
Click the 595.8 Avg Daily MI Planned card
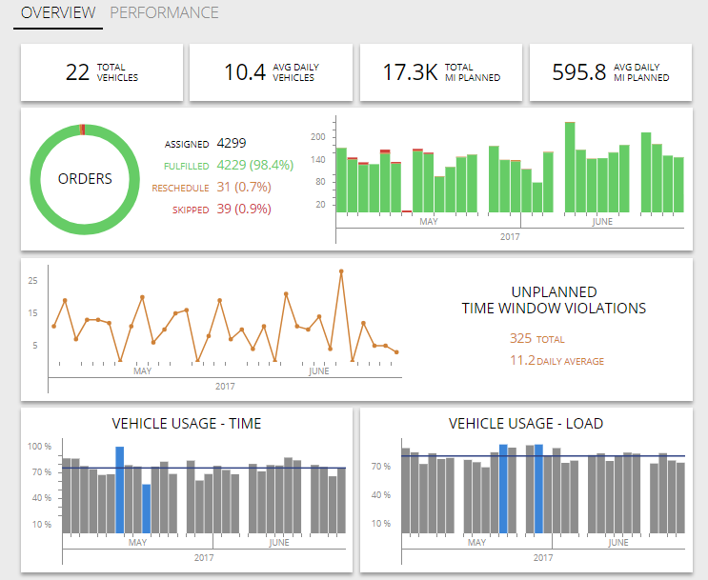(x=611, y=72)
